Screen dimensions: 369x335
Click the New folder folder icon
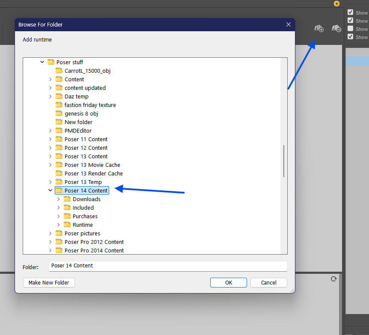point(59,122)
